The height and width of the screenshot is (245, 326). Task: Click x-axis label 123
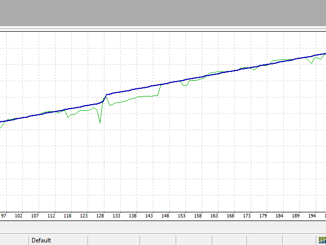point(84,216)
